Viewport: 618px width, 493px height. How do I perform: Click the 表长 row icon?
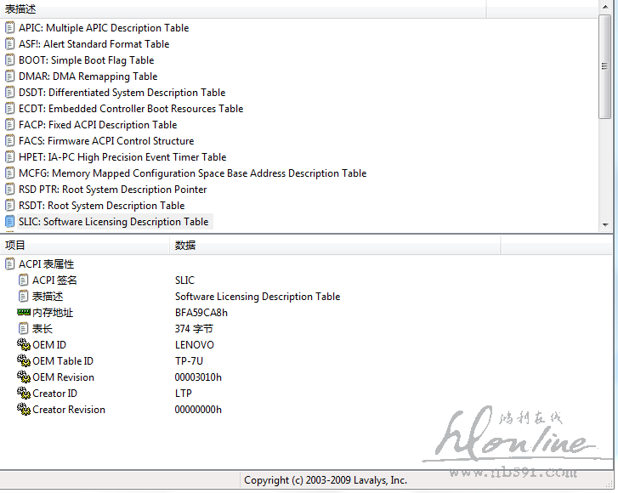pos(24,329)
